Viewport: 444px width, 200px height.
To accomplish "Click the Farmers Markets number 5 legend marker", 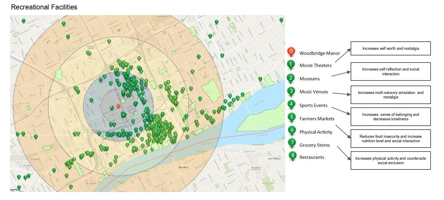I will click(x=292, y=118).
